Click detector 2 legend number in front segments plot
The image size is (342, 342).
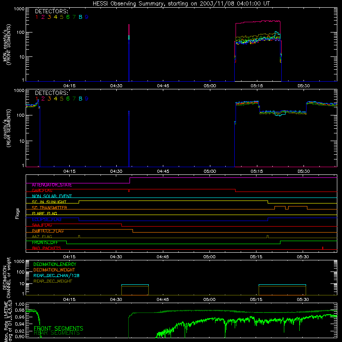click(x=43, y=17)
